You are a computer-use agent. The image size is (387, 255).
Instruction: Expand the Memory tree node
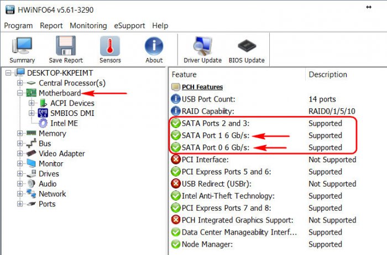[20, 133]
